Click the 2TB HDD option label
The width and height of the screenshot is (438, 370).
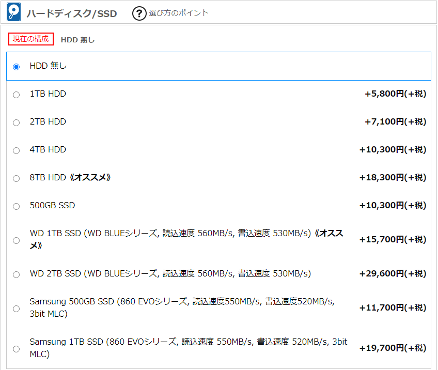point(48,121)
